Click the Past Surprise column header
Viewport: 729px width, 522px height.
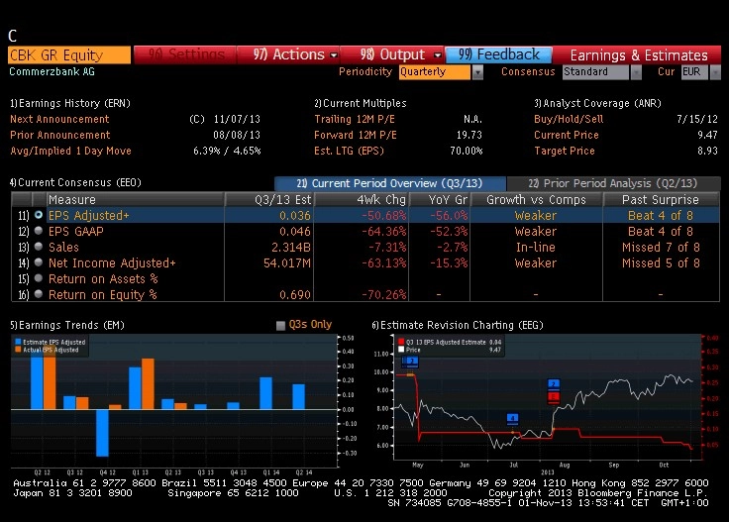point(661,199)
